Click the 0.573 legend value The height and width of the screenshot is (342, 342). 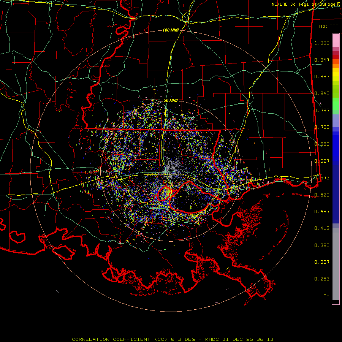pyautogui.click(x=322, y=178)
